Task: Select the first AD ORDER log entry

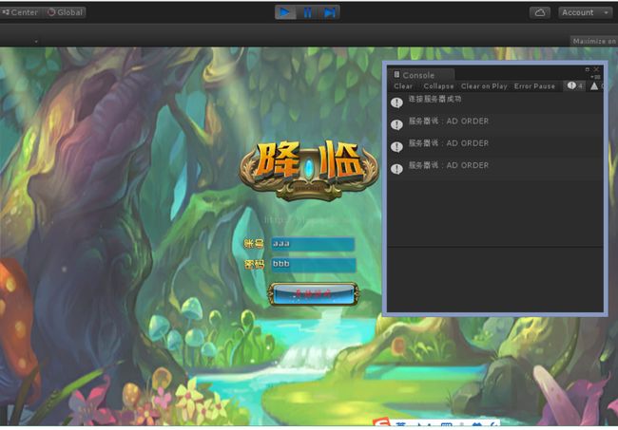Action: [495, 125]
